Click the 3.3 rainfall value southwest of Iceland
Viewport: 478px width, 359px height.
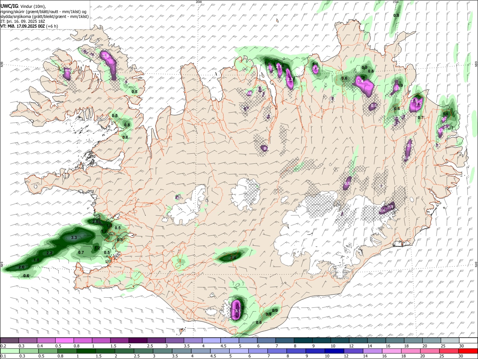[x=74, y=237]
